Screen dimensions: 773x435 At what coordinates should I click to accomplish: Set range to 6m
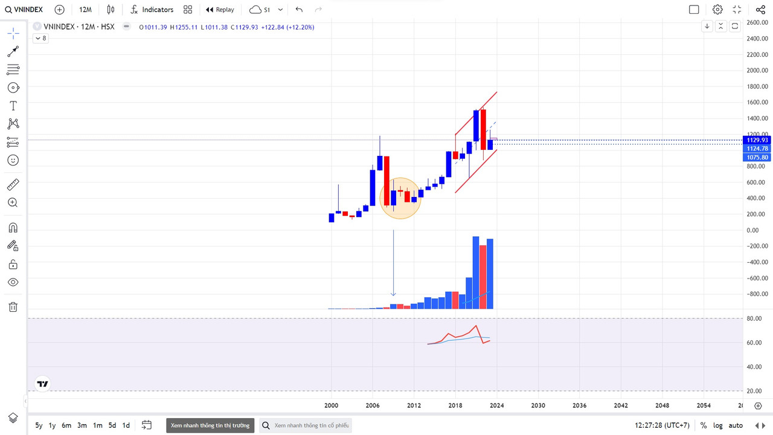pyautogui.click(x=66, y=425)
